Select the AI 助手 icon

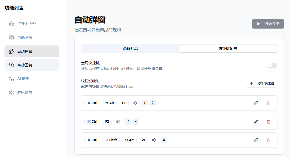[11, 78]
